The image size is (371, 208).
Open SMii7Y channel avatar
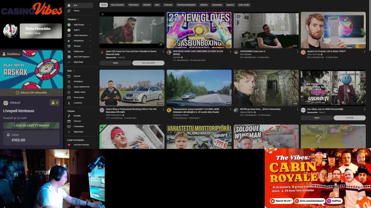(69, 30)
